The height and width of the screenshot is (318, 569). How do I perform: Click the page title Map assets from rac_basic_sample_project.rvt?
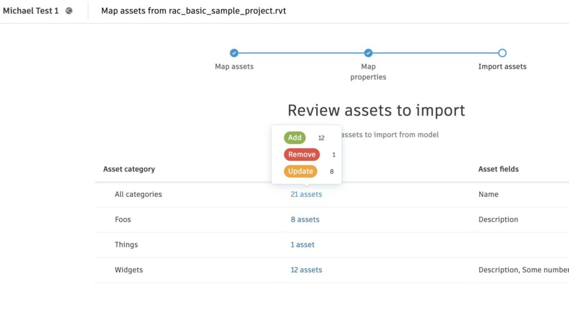pyautogui.click(x=193, y=11)
